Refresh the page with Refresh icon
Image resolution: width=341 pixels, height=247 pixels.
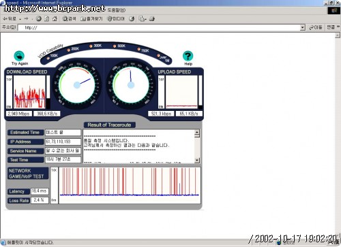click(x=46, y=19)
